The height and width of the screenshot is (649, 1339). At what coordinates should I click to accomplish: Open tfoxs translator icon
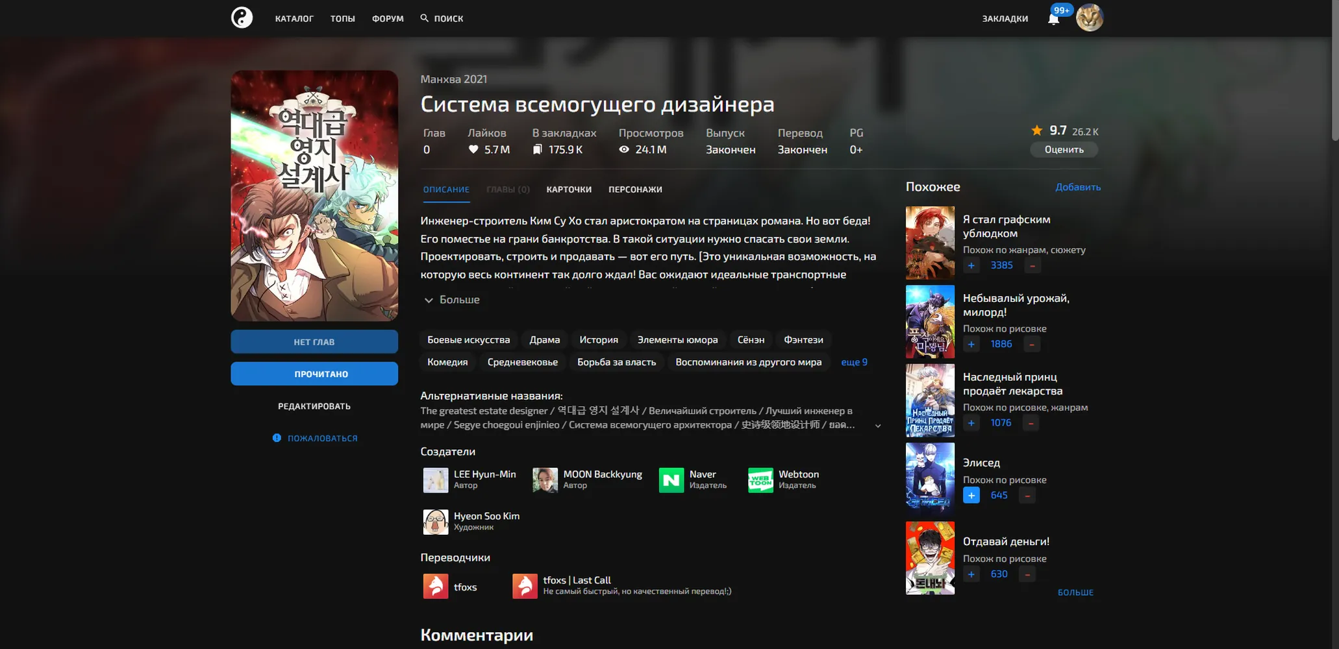coord(436,586)
